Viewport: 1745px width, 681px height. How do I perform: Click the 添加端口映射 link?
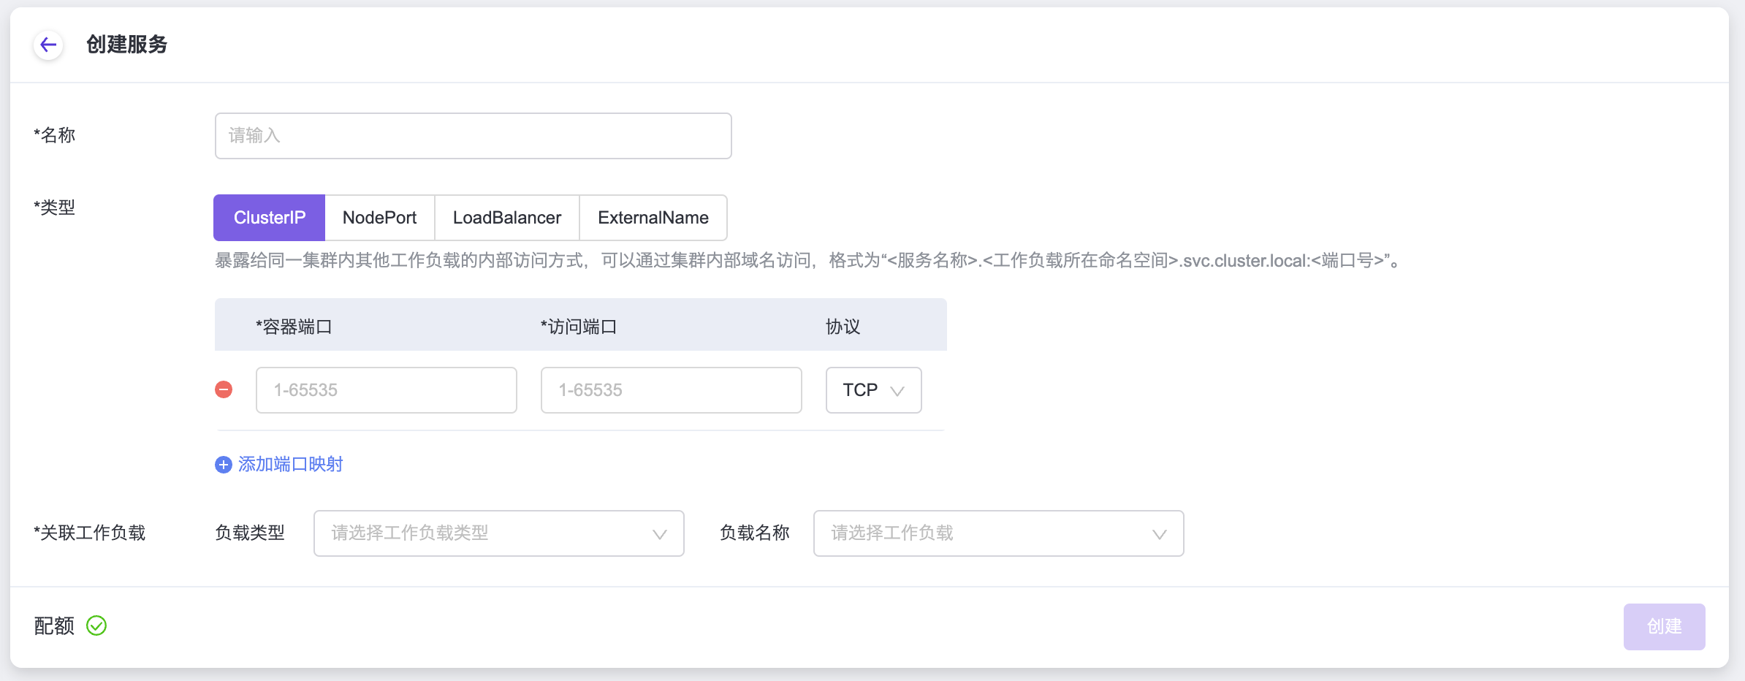click(x=290, y=465)
